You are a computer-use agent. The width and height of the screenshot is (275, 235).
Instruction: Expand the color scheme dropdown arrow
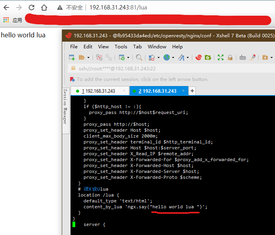pos(158,57)
